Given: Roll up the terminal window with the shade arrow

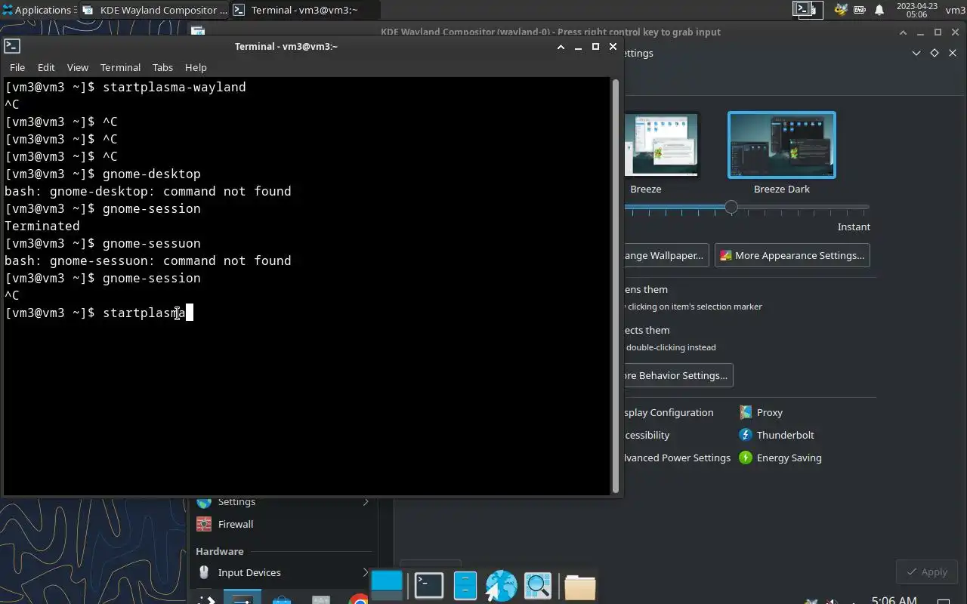Looking at the screenshot, I should coord(561,46).
